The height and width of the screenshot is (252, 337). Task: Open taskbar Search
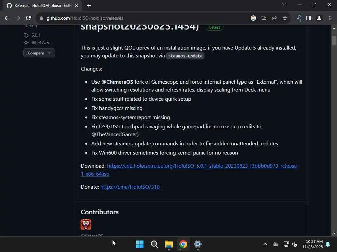pos(154,244)
